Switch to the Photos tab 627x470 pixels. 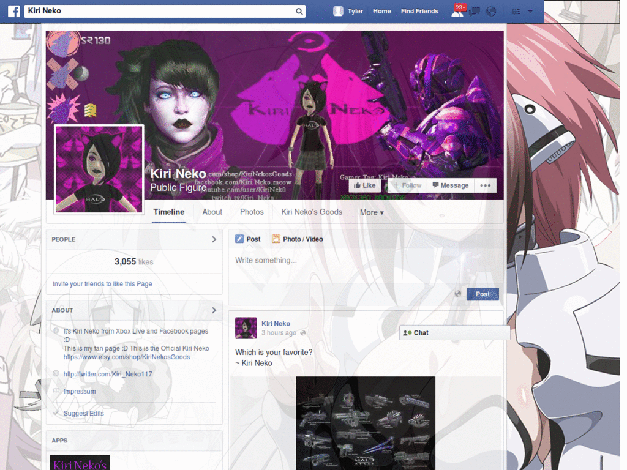pyautogui.click(x=252, y=212)
